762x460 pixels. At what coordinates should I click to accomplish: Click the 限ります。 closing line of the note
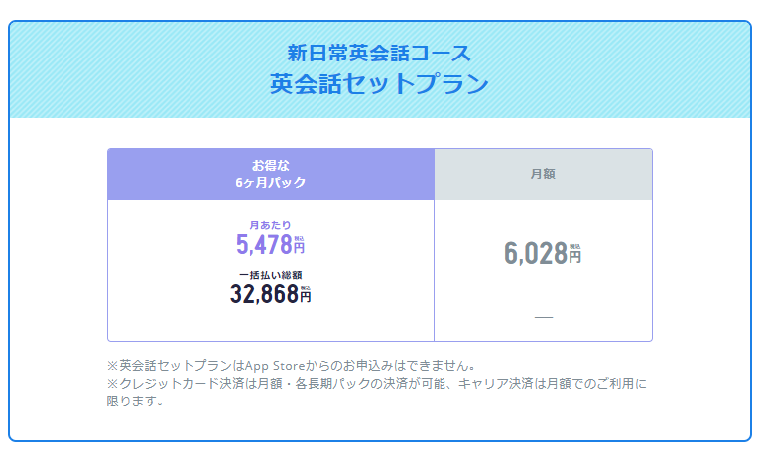coord(138,402)
